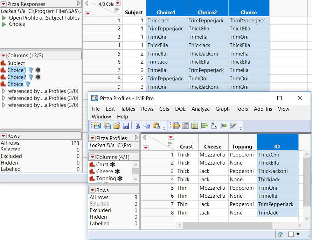Open the DOE menu
312x240 pixels.
180,109
